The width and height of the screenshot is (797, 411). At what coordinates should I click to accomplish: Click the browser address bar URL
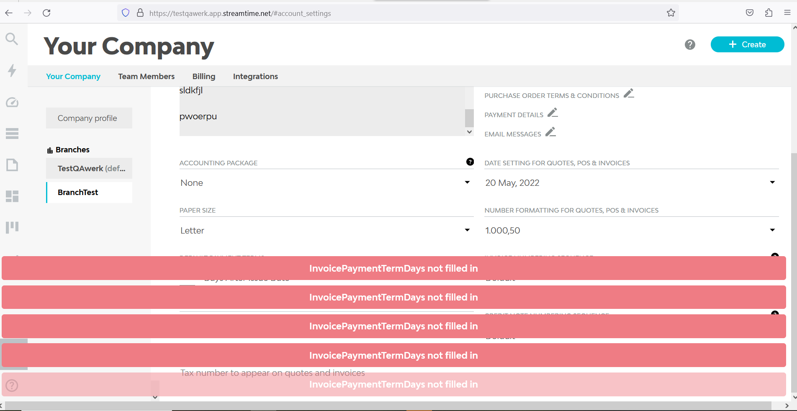pos(240,13)
